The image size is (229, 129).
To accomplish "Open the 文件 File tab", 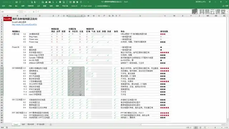I will click(x=4, y=6).
